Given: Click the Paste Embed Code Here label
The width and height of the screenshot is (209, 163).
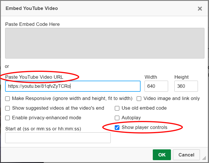Looking at the screenshot, I should (x=32, y=24).
